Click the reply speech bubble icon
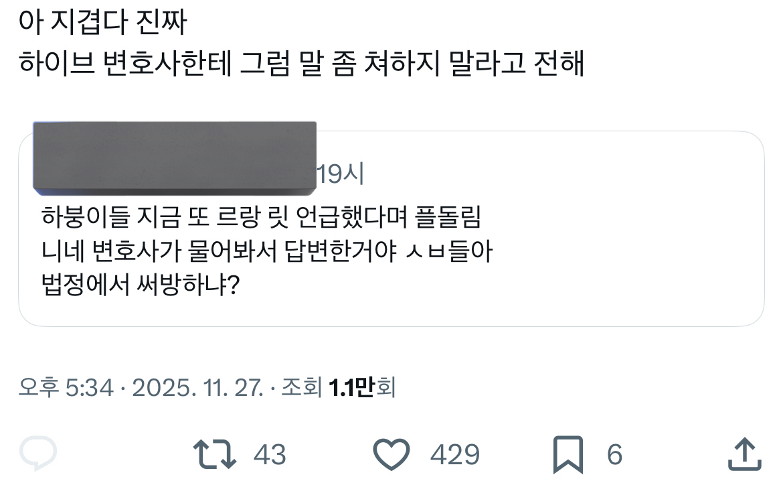This screenshot has height=479, width=783. pos(38,454)
